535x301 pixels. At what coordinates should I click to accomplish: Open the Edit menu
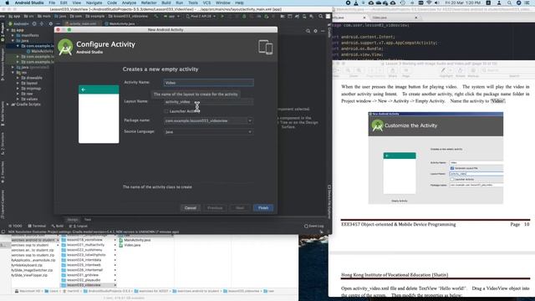click(x=64, y=3)
